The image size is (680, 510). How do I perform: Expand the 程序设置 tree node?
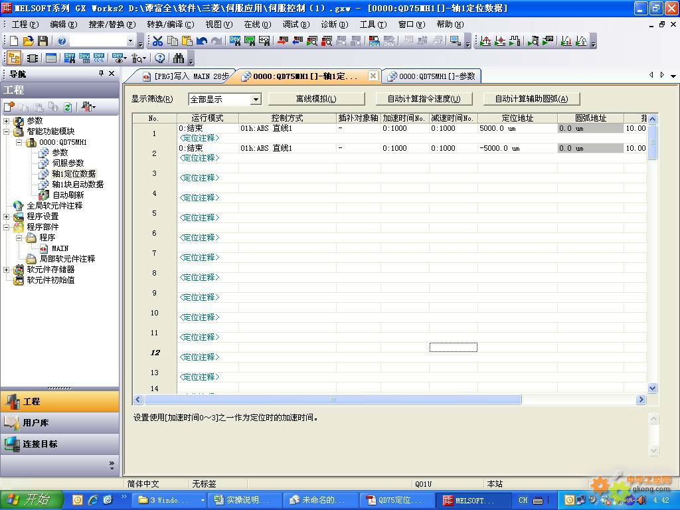(7, 216)
